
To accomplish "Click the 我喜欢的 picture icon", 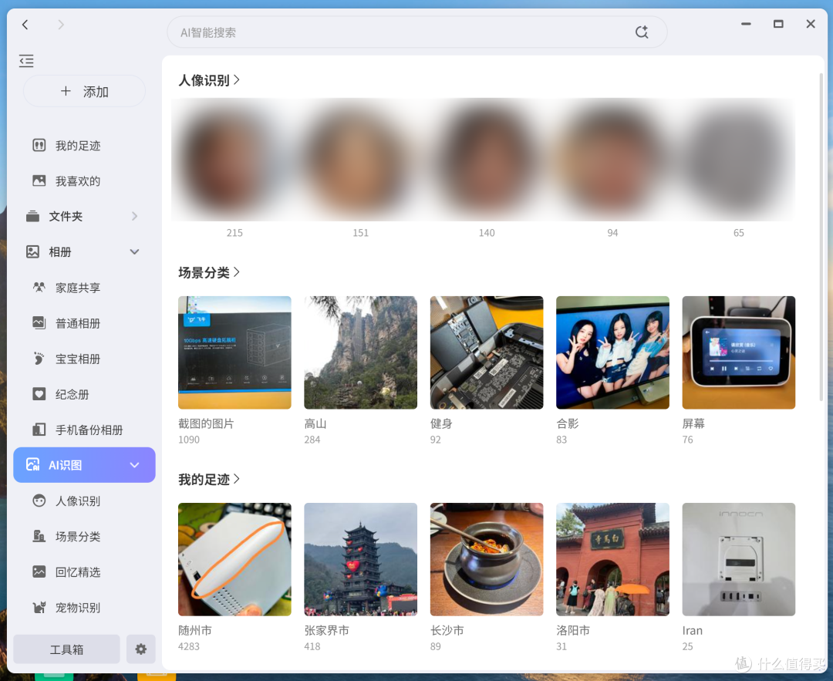I will (x=39, y=180).
